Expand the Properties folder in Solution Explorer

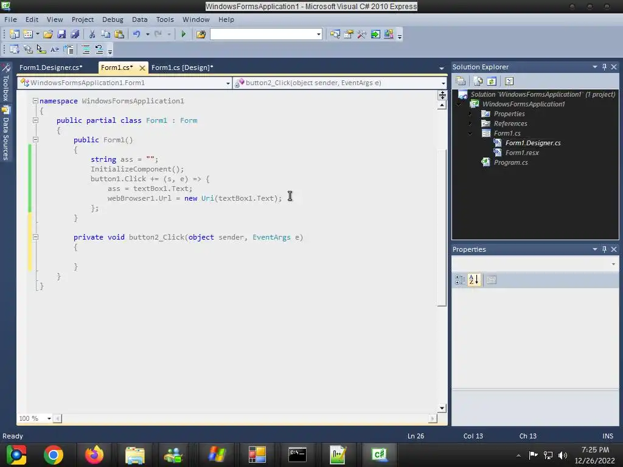tap(470, 114)
